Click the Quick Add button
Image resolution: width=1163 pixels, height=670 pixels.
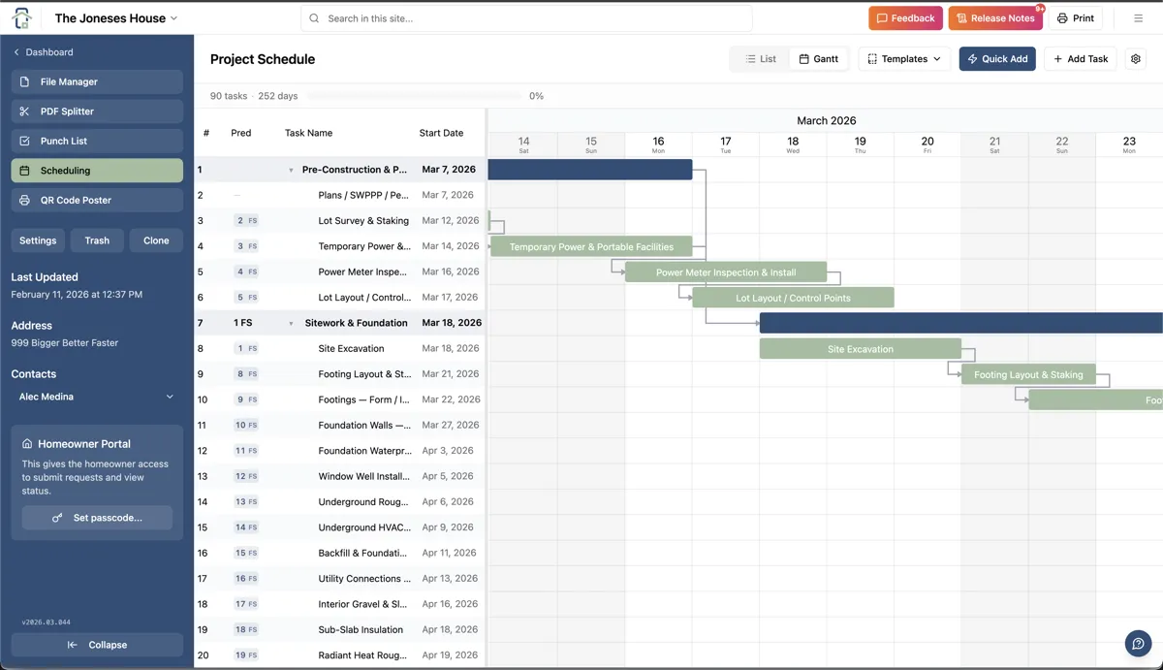pos(995,58)
